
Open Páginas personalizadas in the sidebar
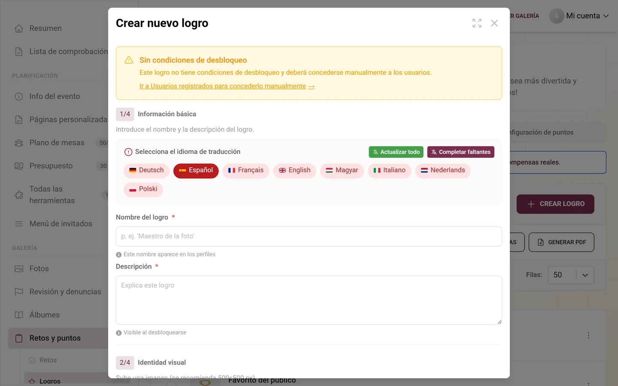[69, 120]
